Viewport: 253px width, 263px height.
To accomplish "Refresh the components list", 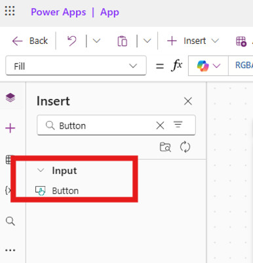I will [x=185, y=147].
